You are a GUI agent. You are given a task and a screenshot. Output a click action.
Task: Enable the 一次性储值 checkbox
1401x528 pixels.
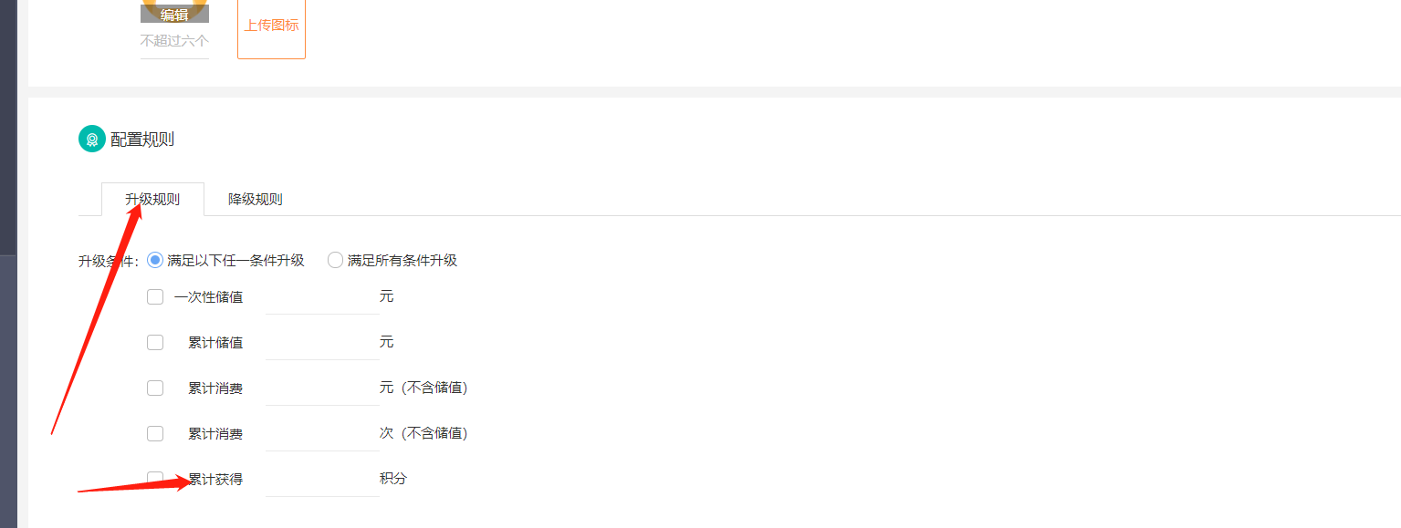click(155, 296)
